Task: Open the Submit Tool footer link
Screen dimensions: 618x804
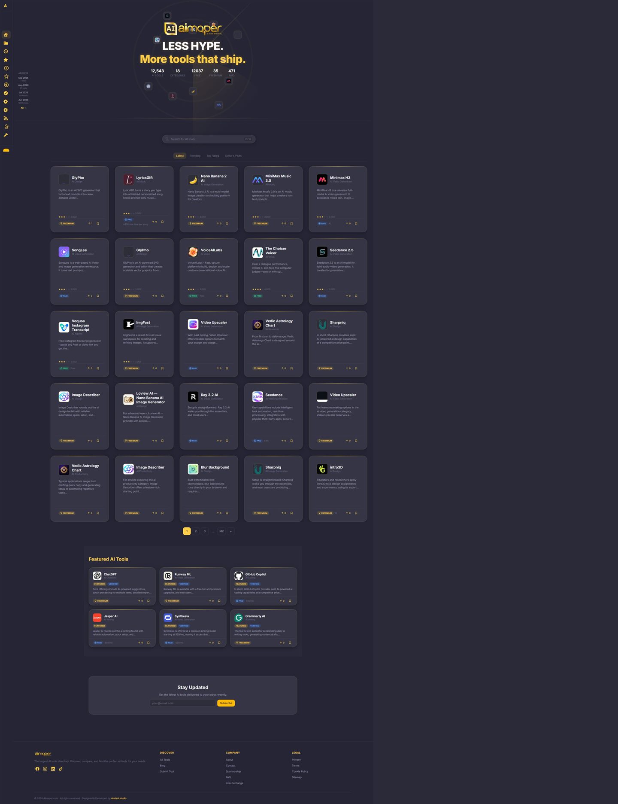Action: [x=167, y=771]
